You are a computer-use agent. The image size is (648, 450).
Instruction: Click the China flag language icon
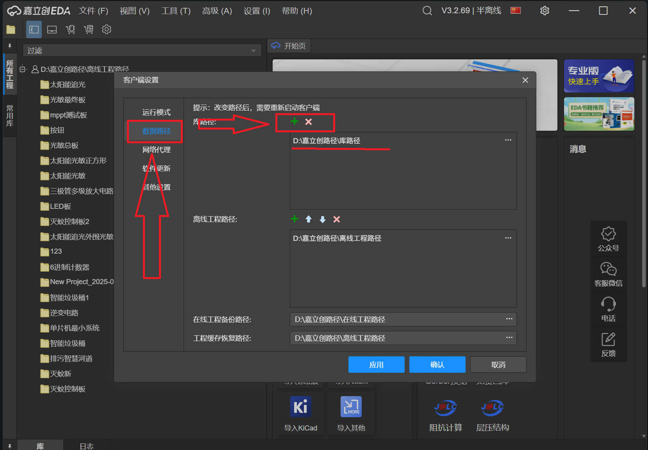516,11
